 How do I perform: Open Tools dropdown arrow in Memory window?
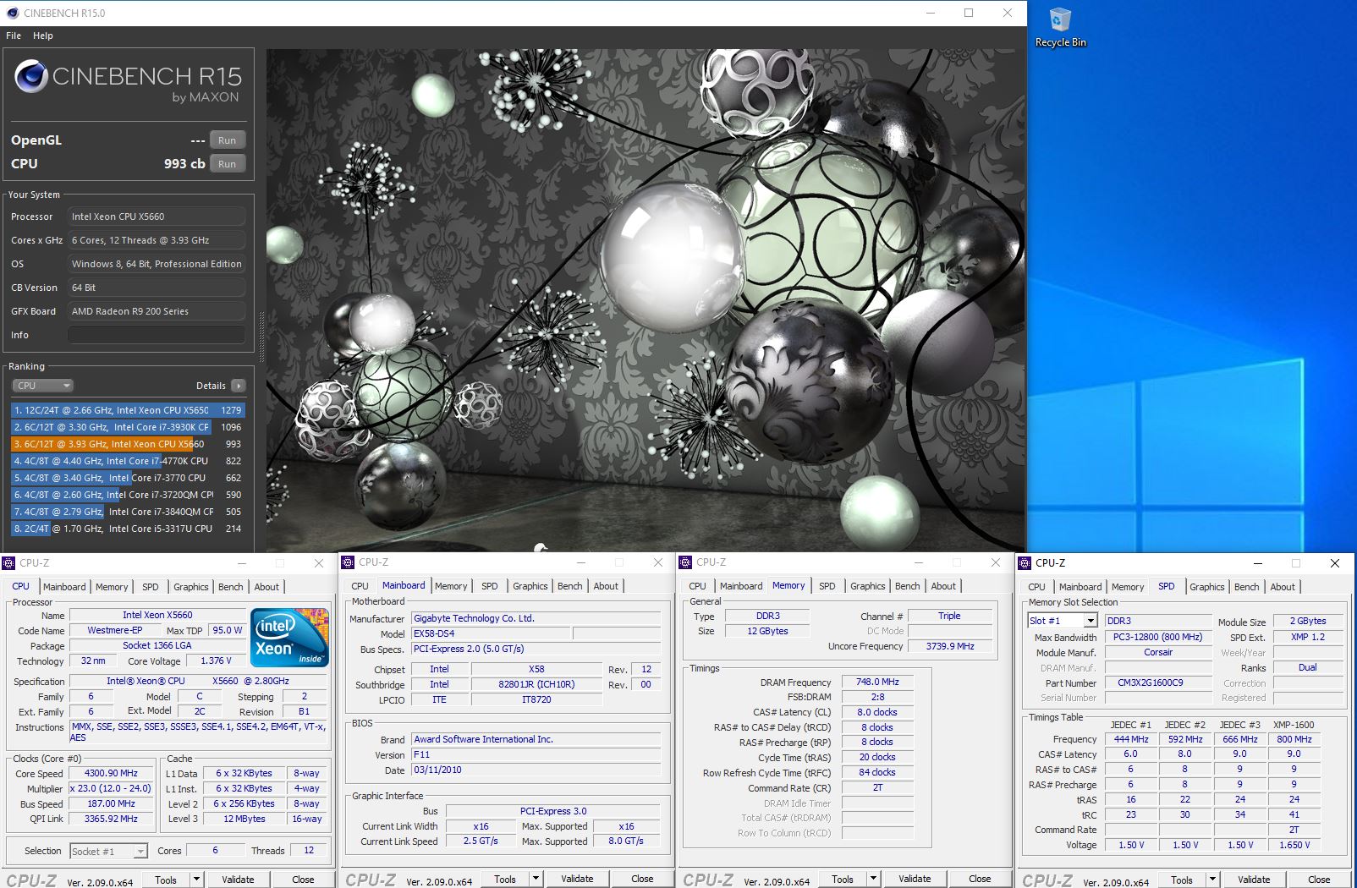tap(873, 879)
